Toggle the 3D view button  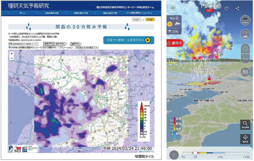(245, 72)
